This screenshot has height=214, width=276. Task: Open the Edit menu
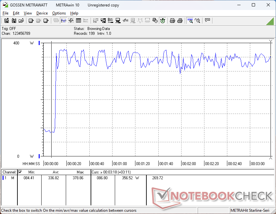click(16, 13)
